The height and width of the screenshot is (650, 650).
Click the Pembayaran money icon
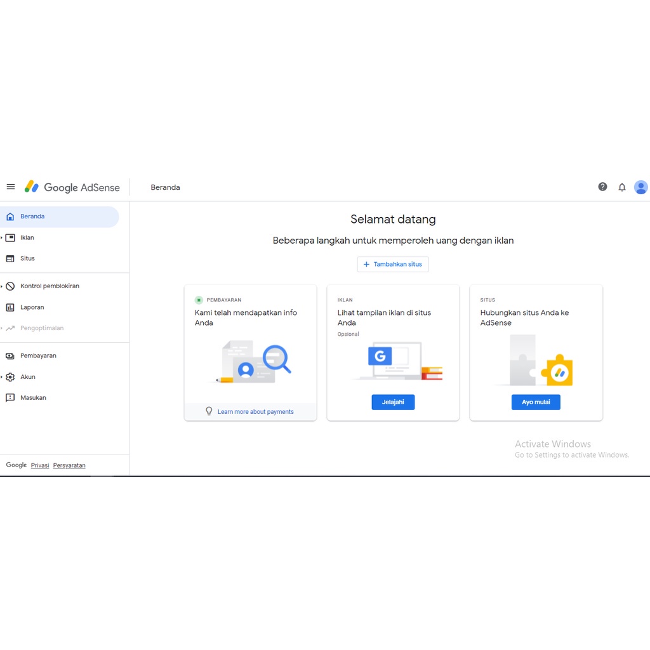click(x=9, y=355)
